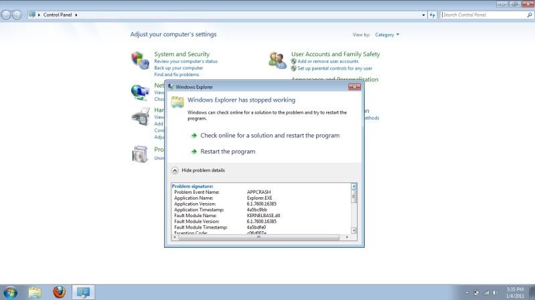This screenshot has height=300, width=535.
Task: Click the Windows Explorer has stopped working heading
Action: pos(241,100)
